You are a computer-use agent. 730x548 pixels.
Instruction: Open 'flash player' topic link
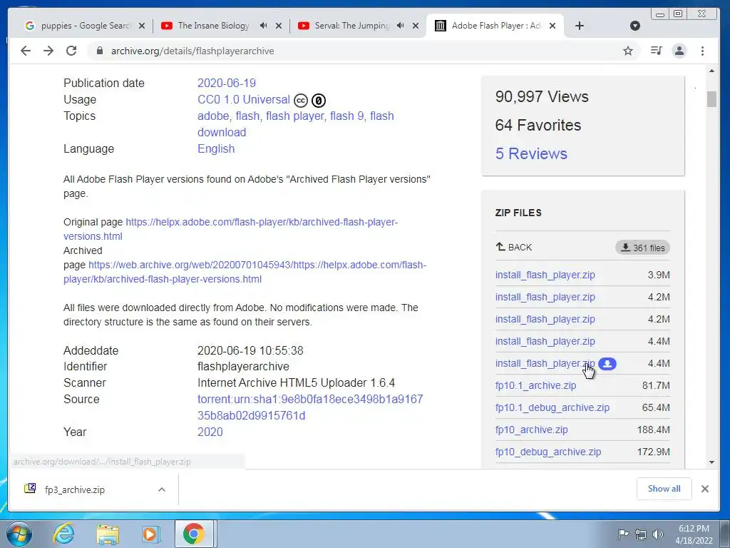(x=294, y=116)
